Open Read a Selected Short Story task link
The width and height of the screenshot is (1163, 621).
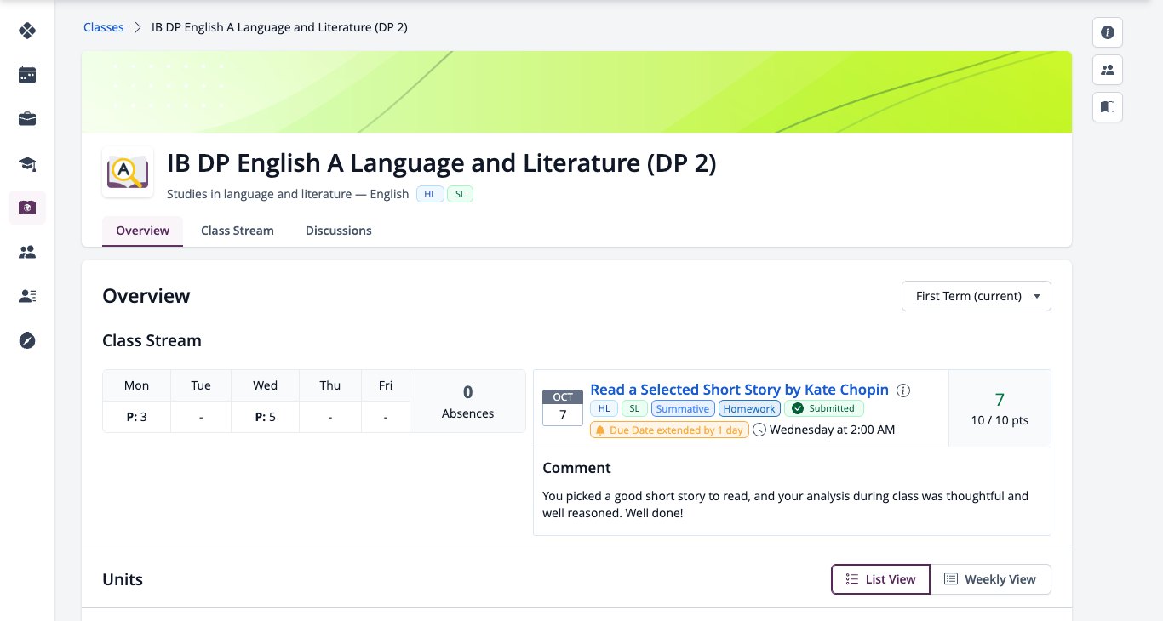[739, 390]
